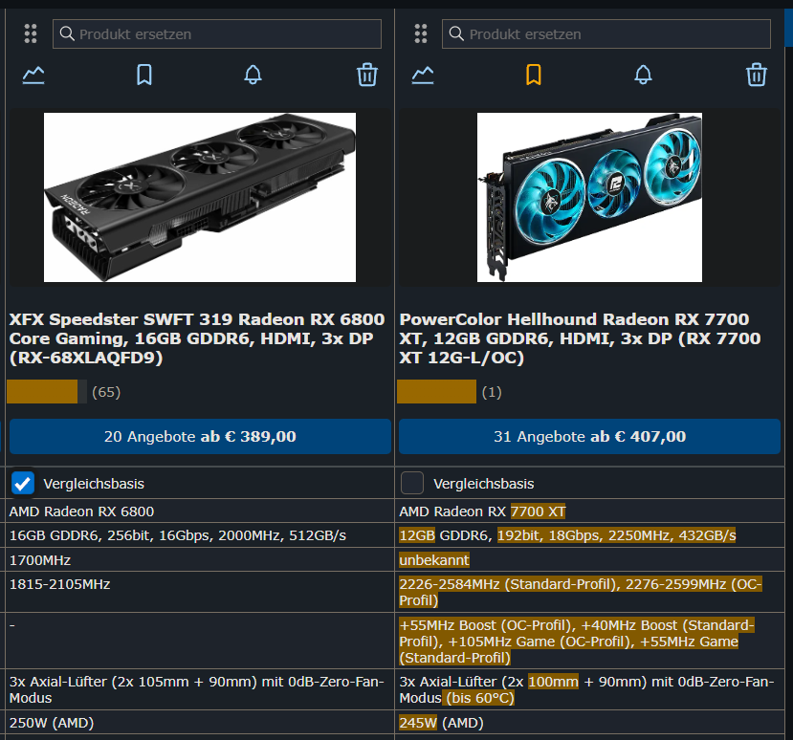Click the PowerColor rating bar
Screen dimensions: 793x740
click(436, 392)
